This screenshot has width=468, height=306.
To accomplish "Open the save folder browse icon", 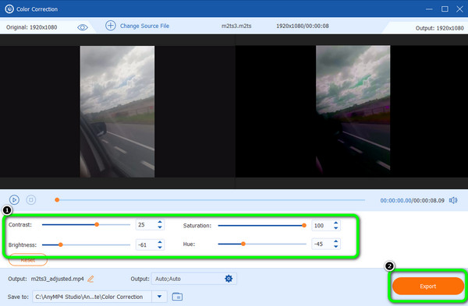I will click(177, 297).
